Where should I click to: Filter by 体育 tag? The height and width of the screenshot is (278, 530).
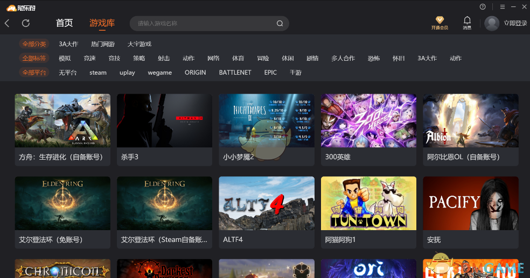(238, 59)
